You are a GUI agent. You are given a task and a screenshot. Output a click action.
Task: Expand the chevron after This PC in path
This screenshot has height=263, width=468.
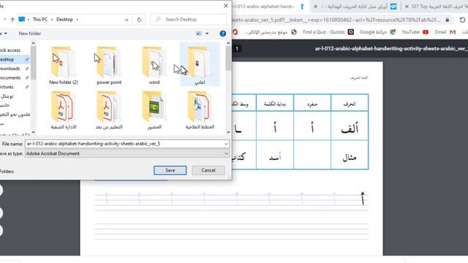click(52, 20)
